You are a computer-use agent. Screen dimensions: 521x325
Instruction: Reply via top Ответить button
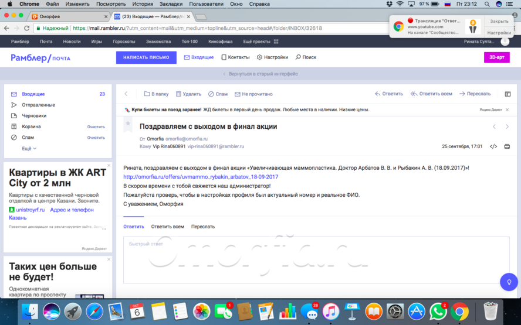tap(389, 94)
